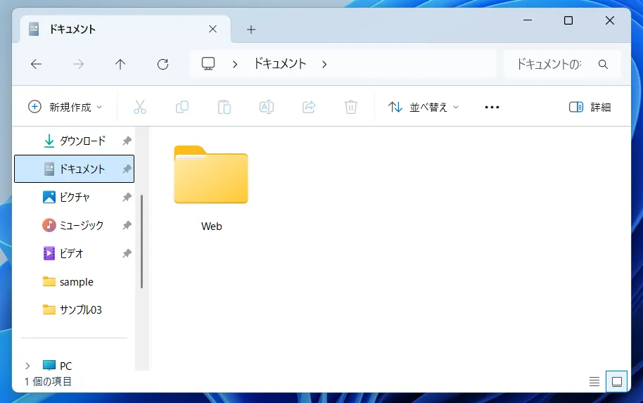643x403 pixels.
Task: Click the pin icon beside ドキュメント
Action: (127, 169)
